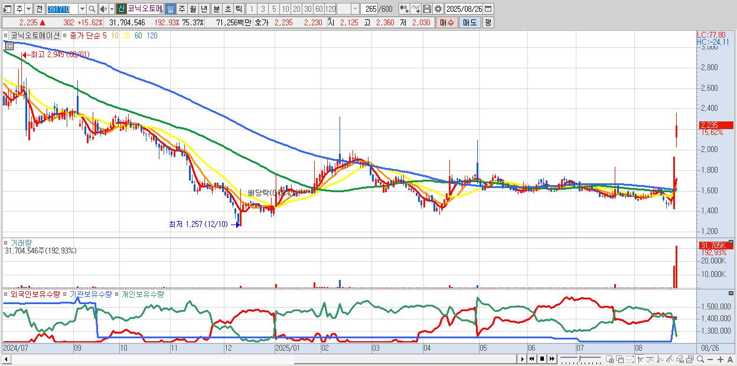The height and width of the screenshot is (366, 737).
Task: Zoom out with the minus icon
Action: 710,360
